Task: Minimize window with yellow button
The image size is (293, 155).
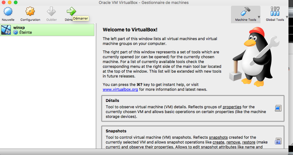Action: pos(10,2)
